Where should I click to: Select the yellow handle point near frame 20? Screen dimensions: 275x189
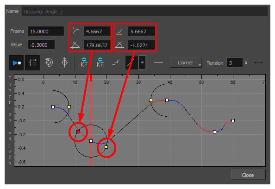click(106, 147)
